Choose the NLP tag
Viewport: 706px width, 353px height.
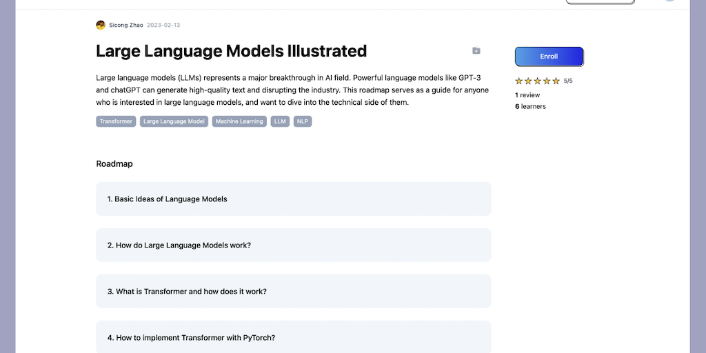point(303,121)
